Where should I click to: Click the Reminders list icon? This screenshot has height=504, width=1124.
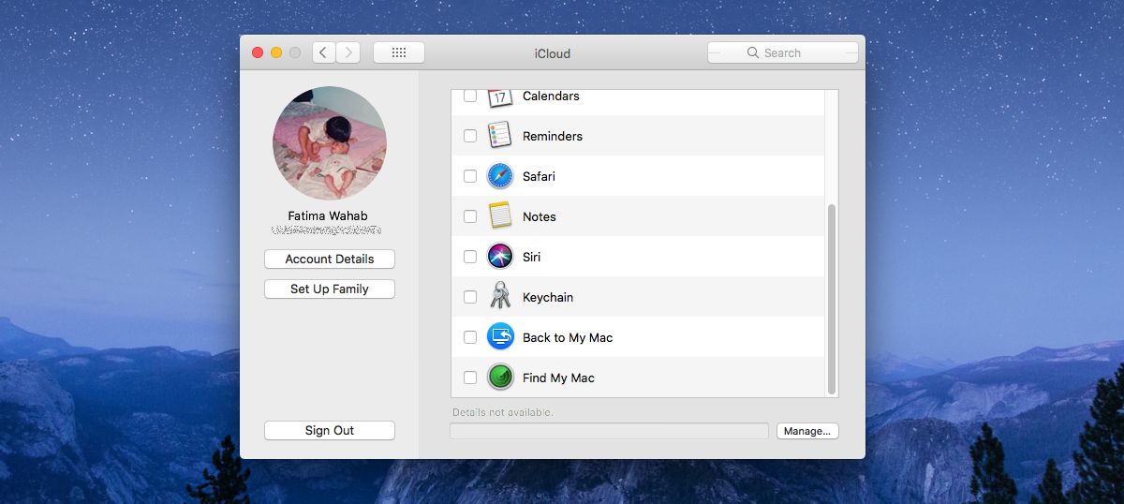click(500, 136)
